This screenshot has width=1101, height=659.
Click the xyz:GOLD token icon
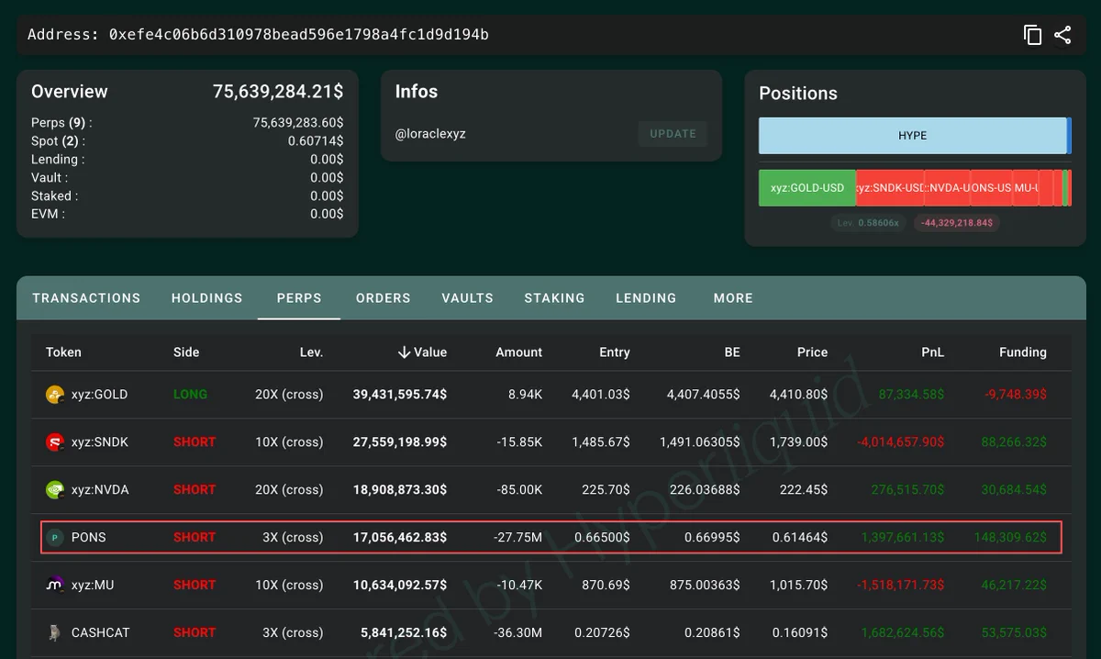tap(55, 395)
